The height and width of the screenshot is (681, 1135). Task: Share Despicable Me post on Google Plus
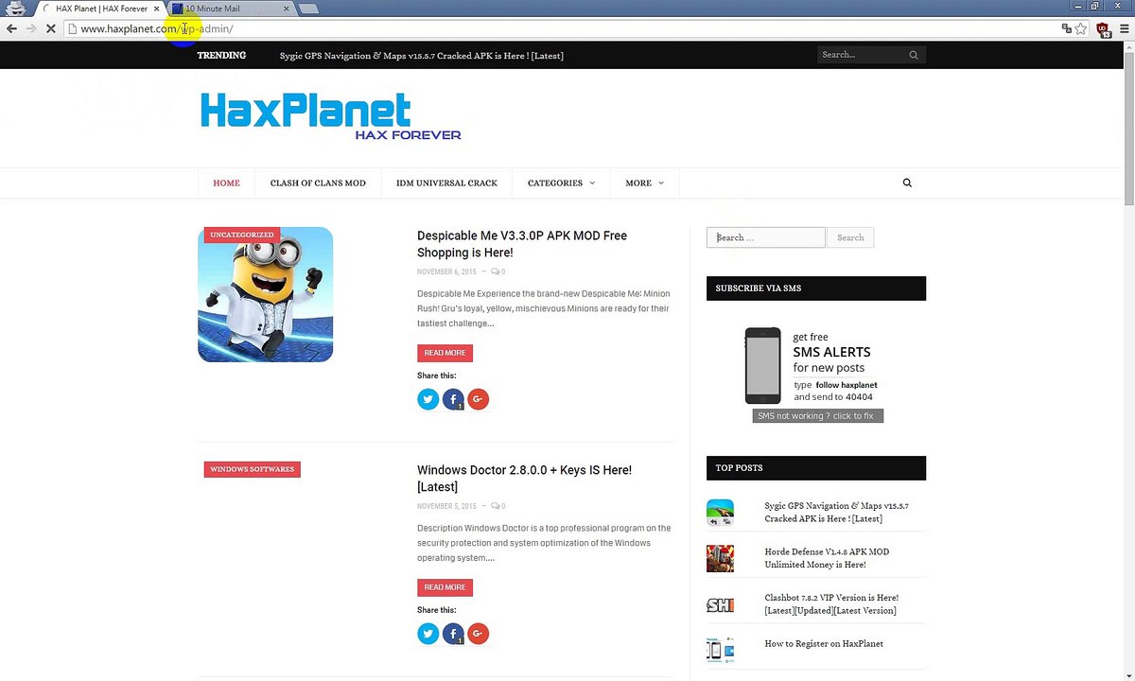pos(478,399)
